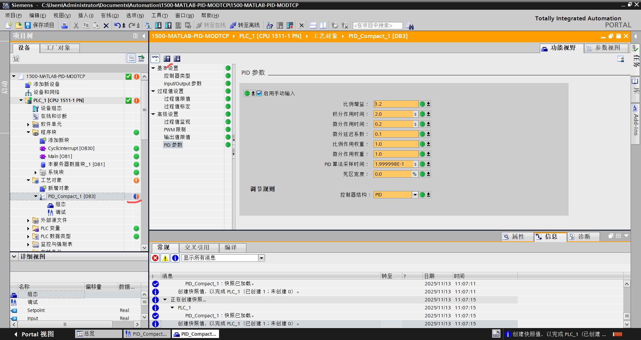Expand the PLC 变量 tree node
Viewport: 641px width, 340px height.
pos(28,228)
